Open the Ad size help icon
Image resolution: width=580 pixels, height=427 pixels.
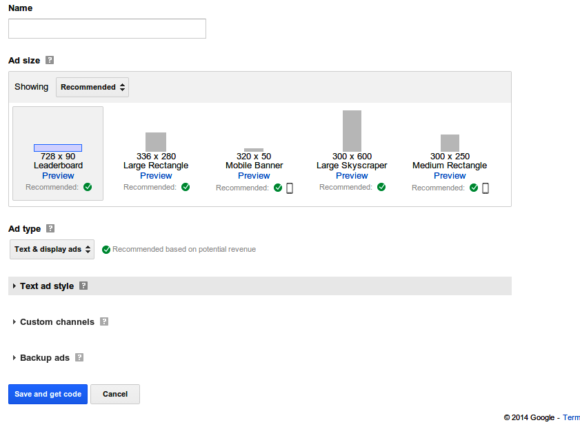(50, 60)
